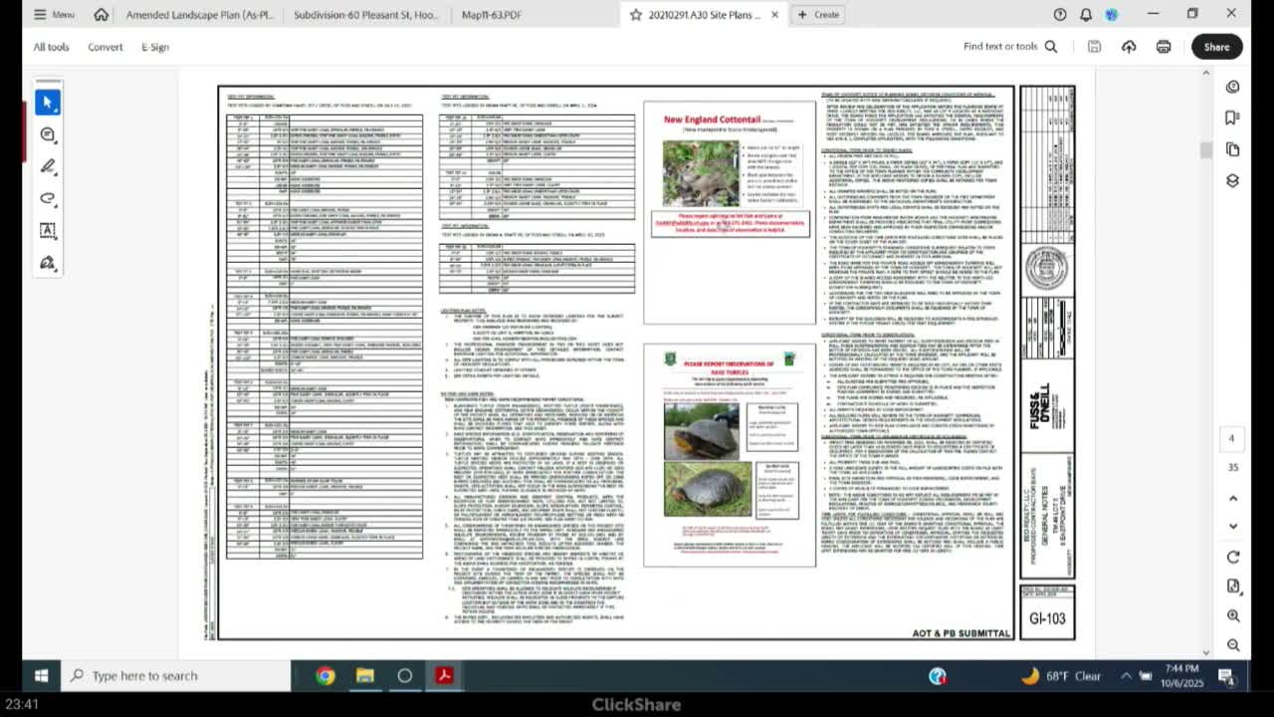This screenshot has width=1274, height=717.
Task: Click the Windows taskbar search box
Action: (x=174, y=676)
